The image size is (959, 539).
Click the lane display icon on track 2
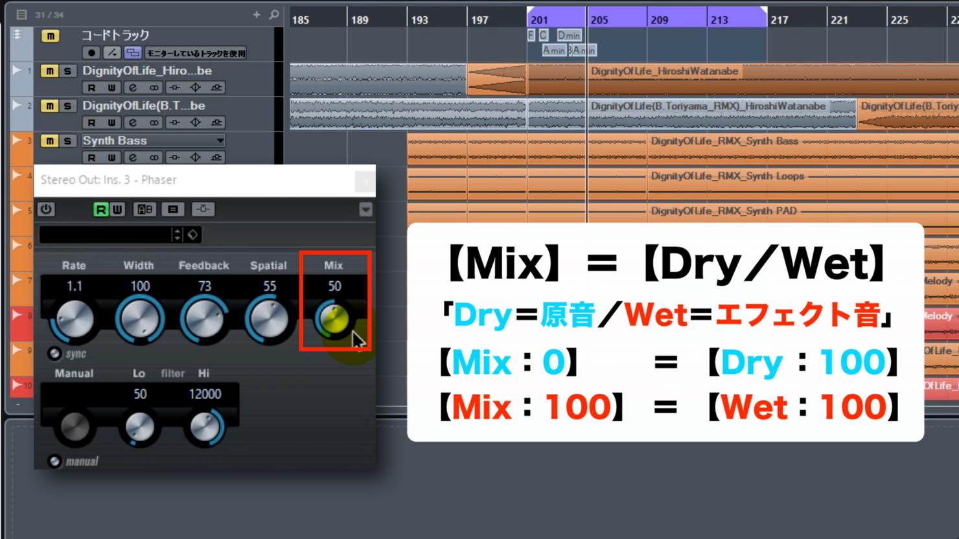click(x=216, y=122)
